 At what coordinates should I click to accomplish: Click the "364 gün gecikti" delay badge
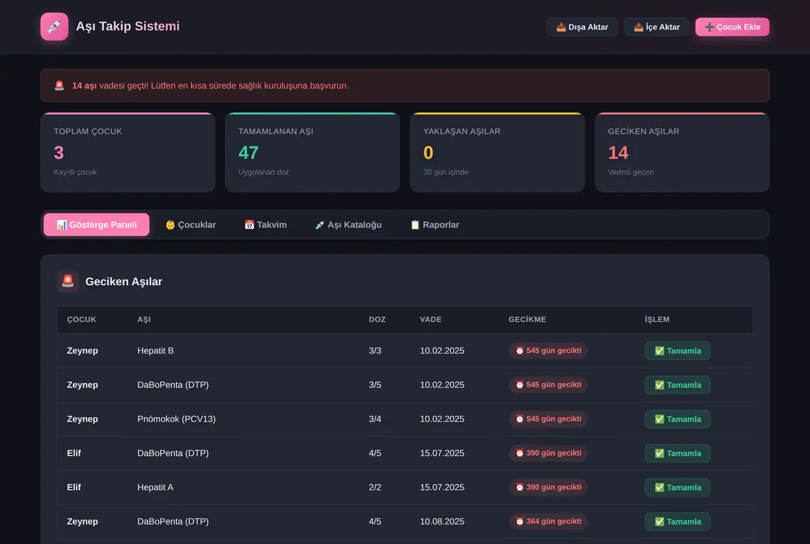coord(548,522)
